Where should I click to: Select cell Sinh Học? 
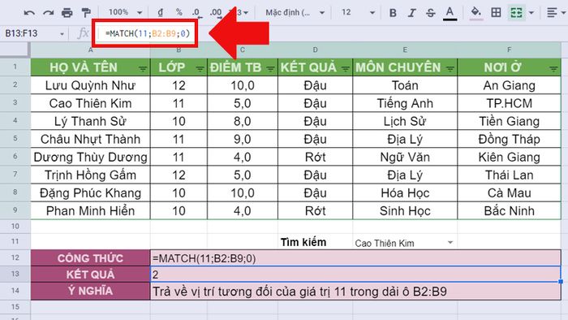point(405,210)
